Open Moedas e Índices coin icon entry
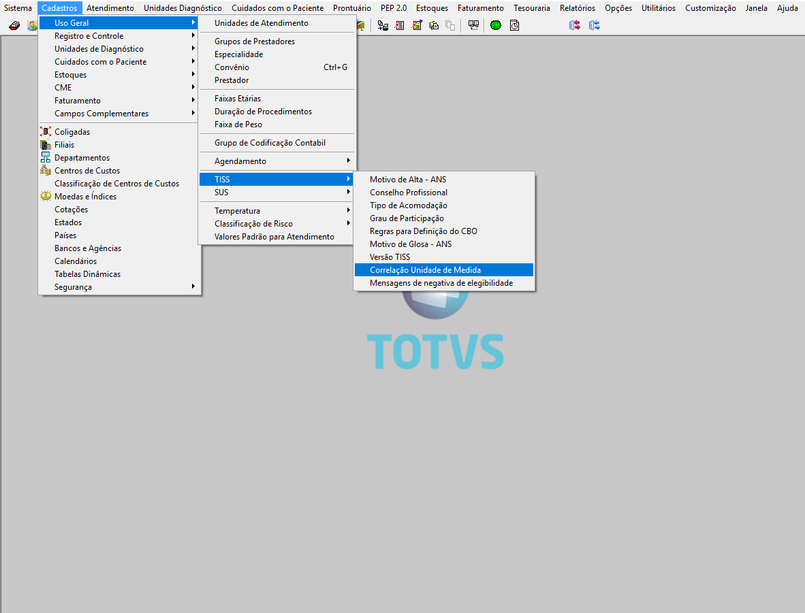 46,196
